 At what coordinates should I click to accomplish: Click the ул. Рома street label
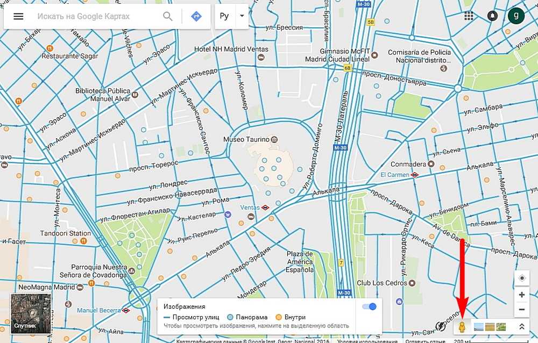[x=216, y=201]
